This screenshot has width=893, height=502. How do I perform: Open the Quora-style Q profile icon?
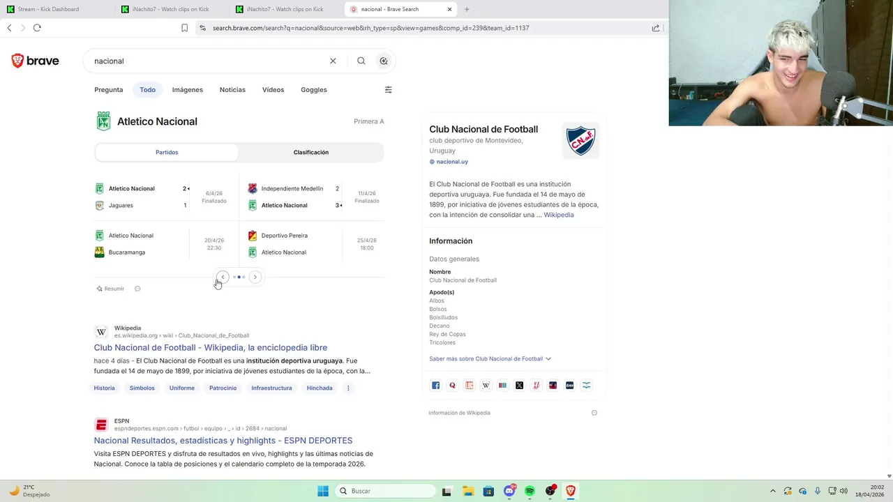pyautogui.click(x=453, y=385)
